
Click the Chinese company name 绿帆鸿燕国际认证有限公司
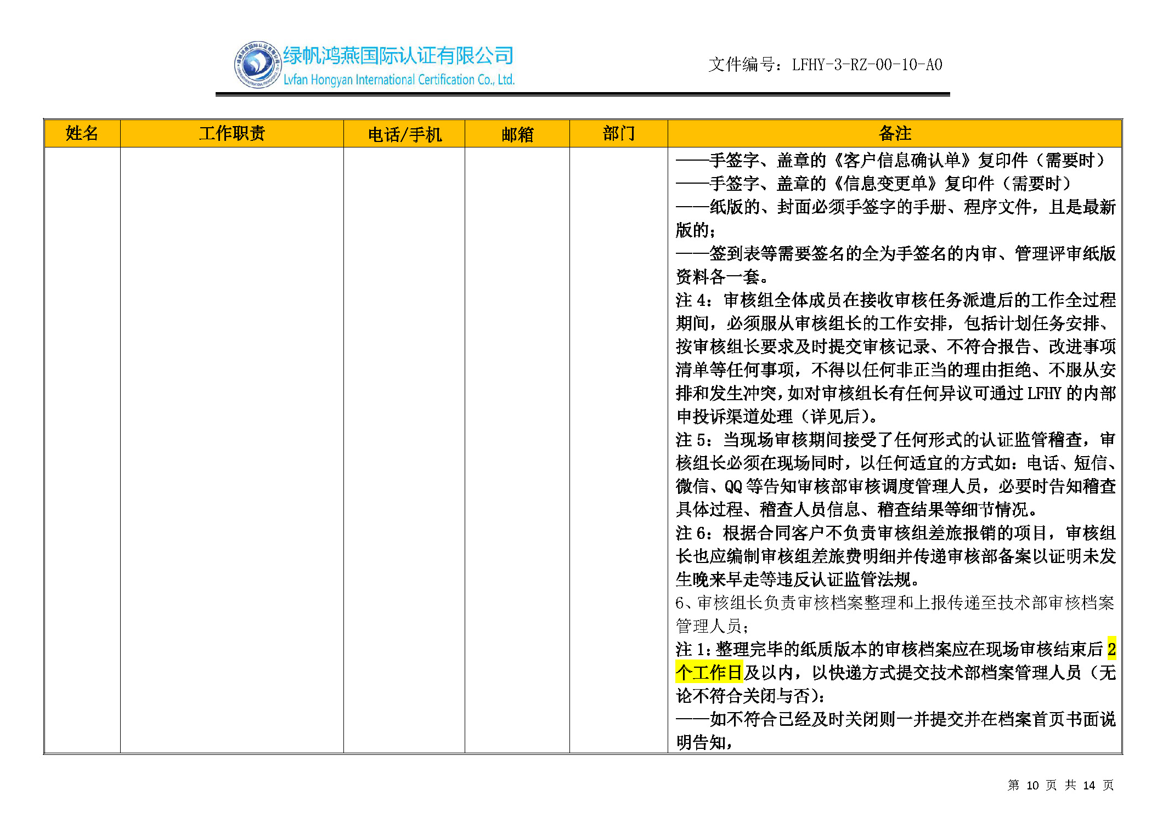[x=398, y=55]
